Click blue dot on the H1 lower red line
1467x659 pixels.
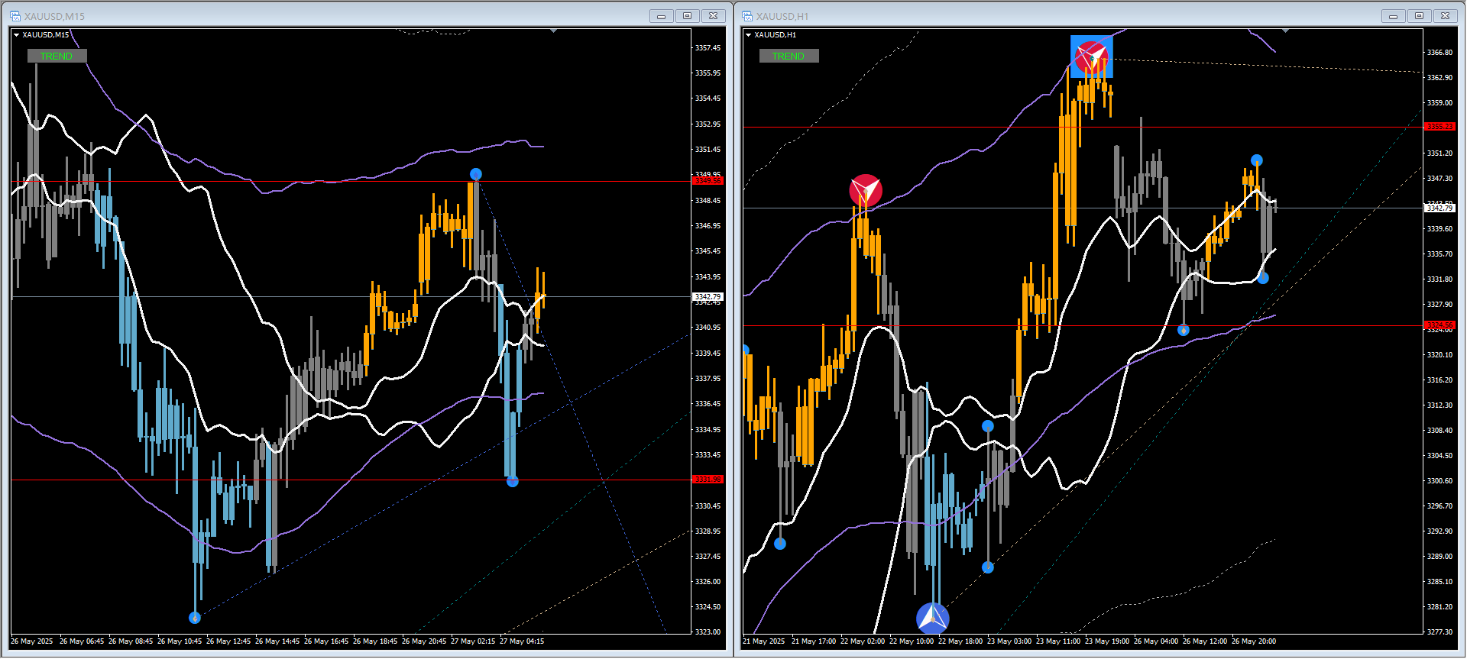(x=1184, y=330)
